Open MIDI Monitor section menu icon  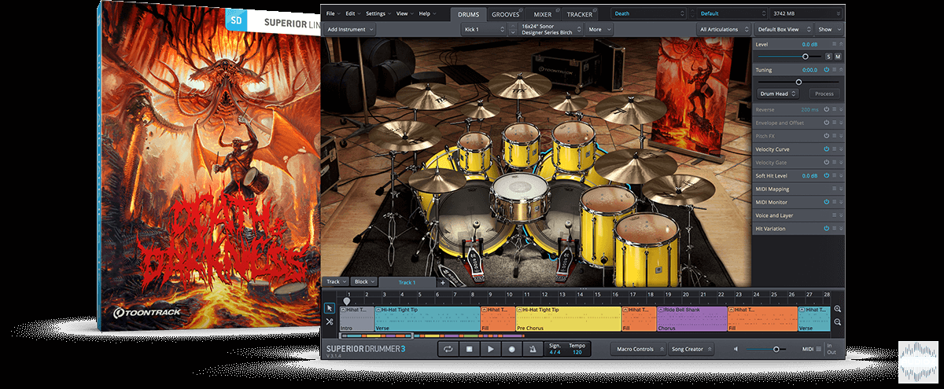834,202
